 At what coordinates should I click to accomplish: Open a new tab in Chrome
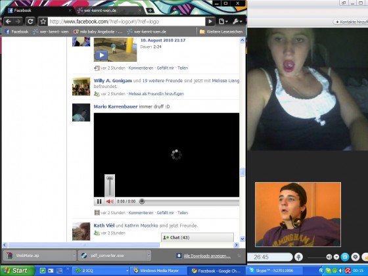point(150,11)
